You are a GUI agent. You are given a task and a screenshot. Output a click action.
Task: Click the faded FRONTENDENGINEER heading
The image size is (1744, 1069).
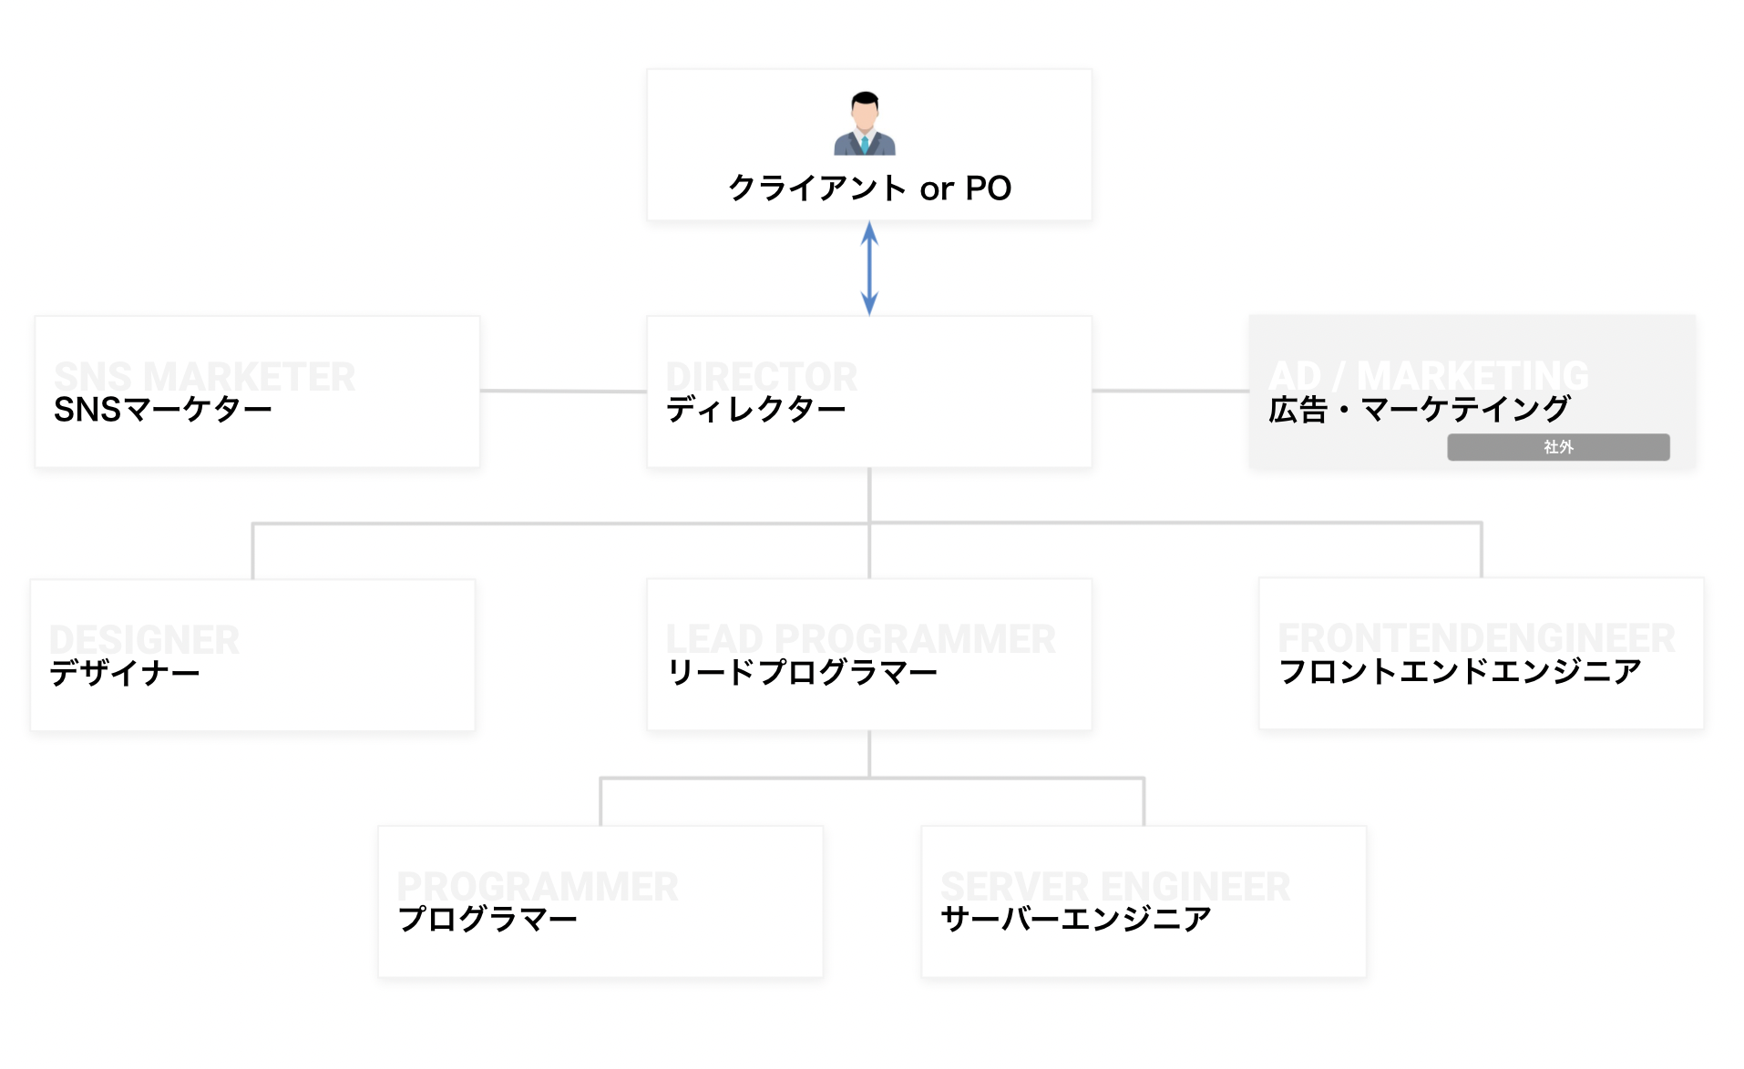tap(1477, 637)
